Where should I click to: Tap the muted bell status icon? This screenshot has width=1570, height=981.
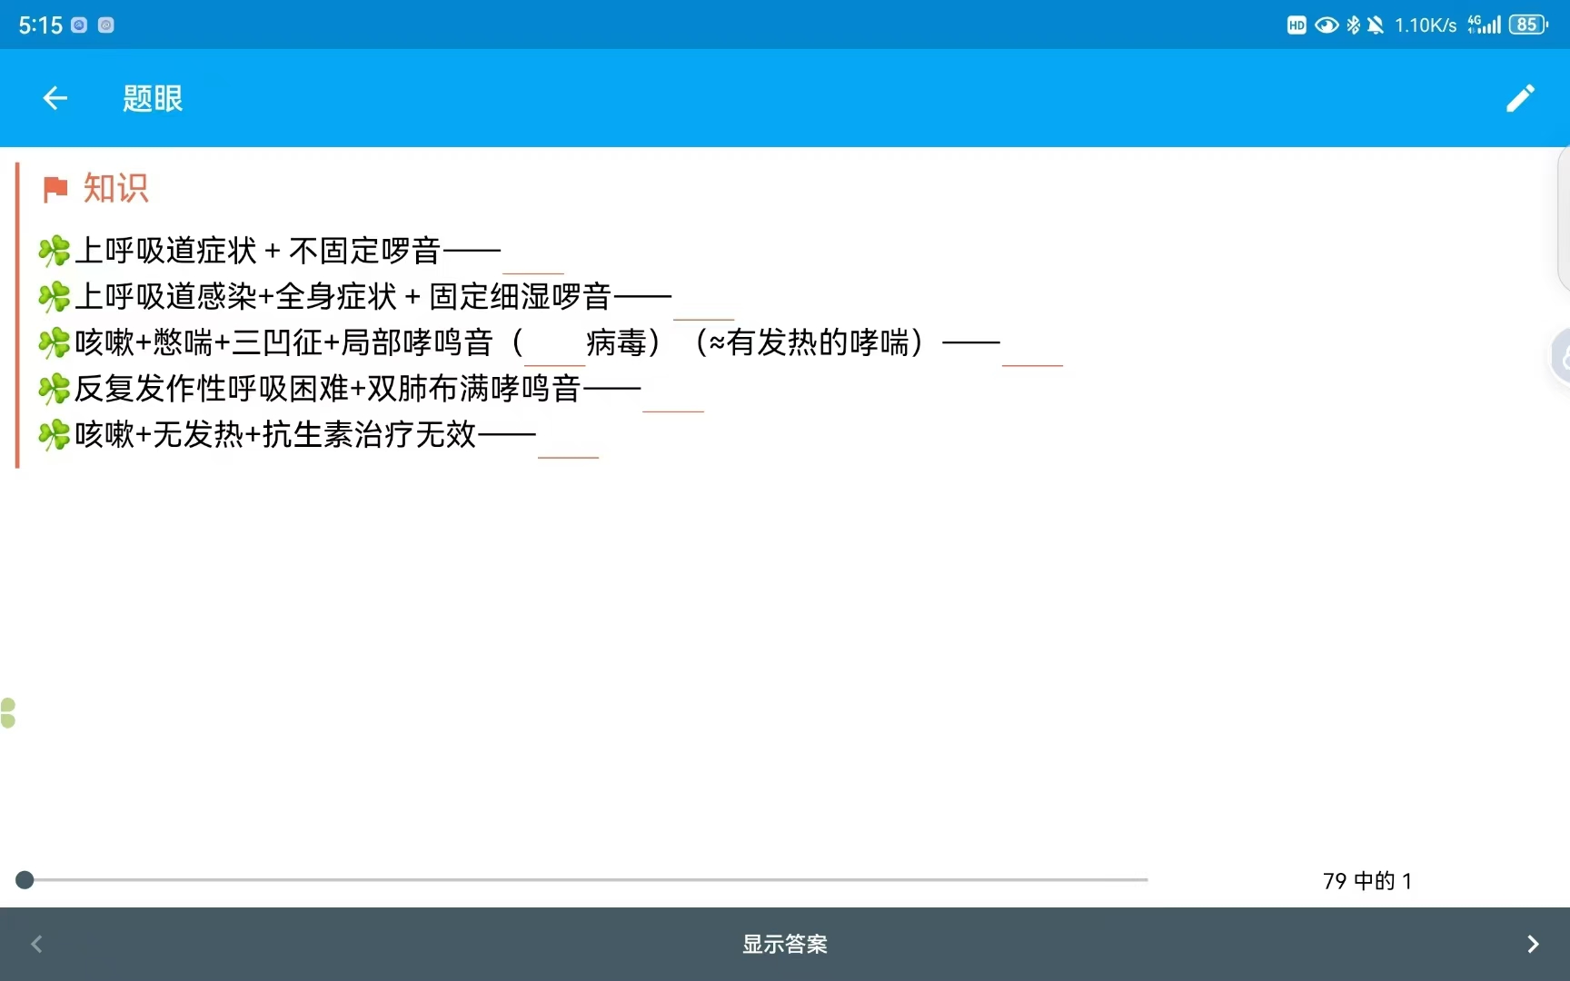[x=1376, y=25]
